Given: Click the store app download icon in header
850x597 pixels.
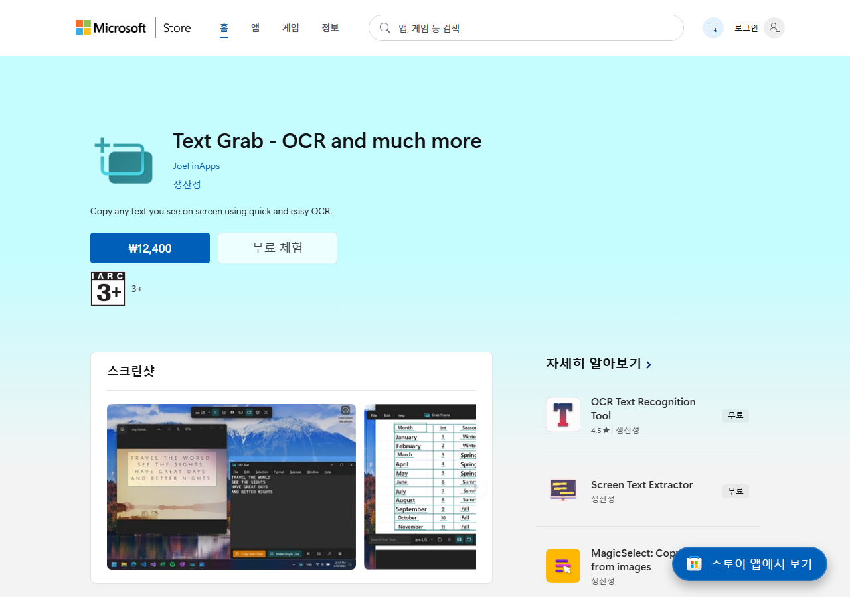Looking at the screenshot, I should [713, 28].
